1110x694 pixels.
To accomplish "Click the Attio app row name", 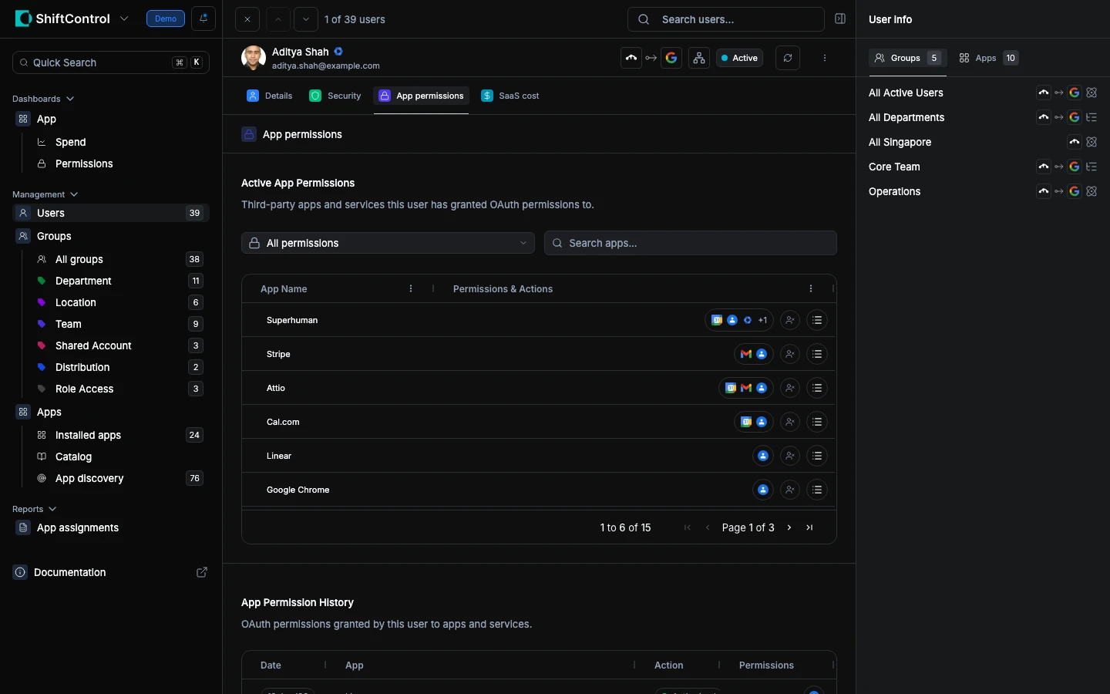I will tap(276, 388).
